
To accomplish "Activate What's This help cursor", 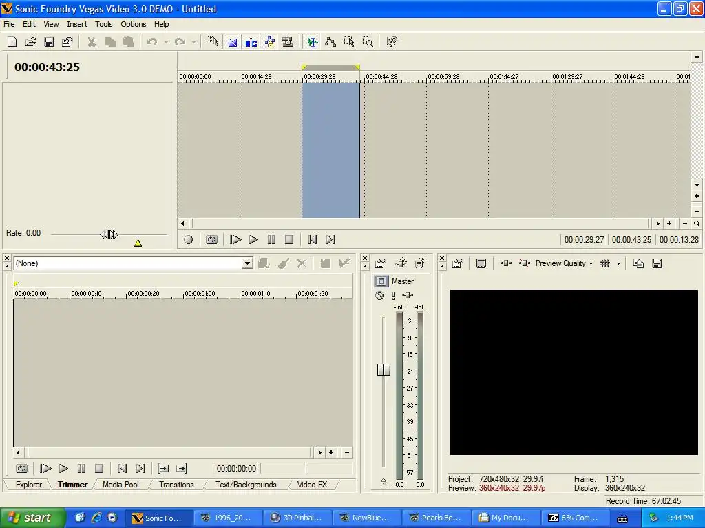I will click(x=392, y=42).
